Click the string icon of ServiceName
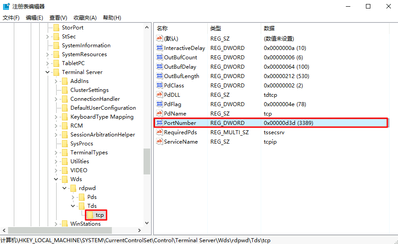This screenshot has width=398, height=244. click(160, 141)
